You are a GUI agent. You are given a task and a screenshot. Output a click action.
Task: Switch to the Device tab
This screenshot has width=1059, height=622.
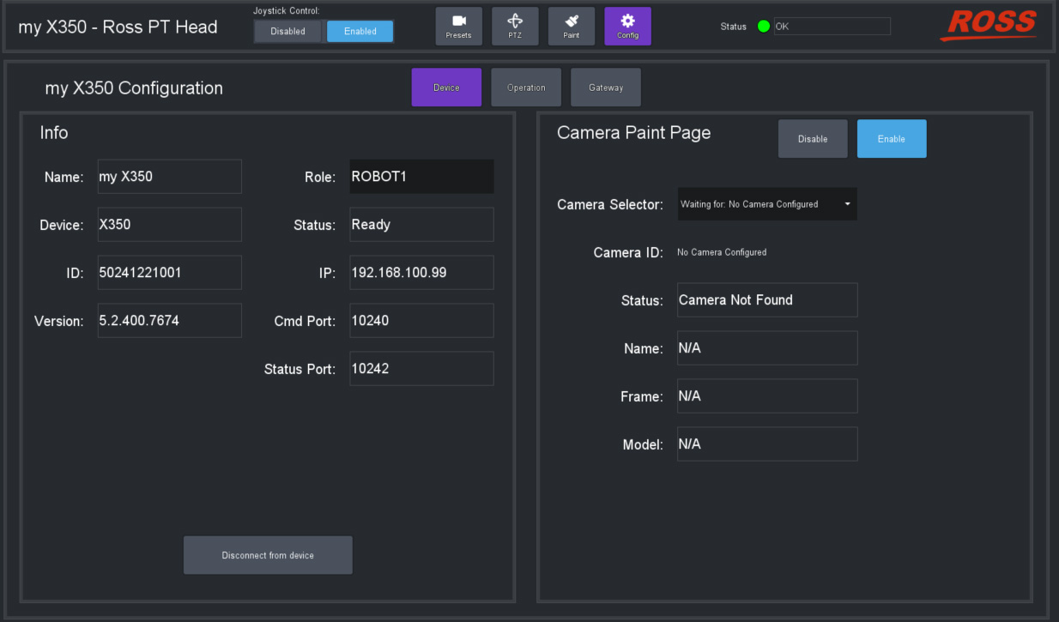click(446, 88)
